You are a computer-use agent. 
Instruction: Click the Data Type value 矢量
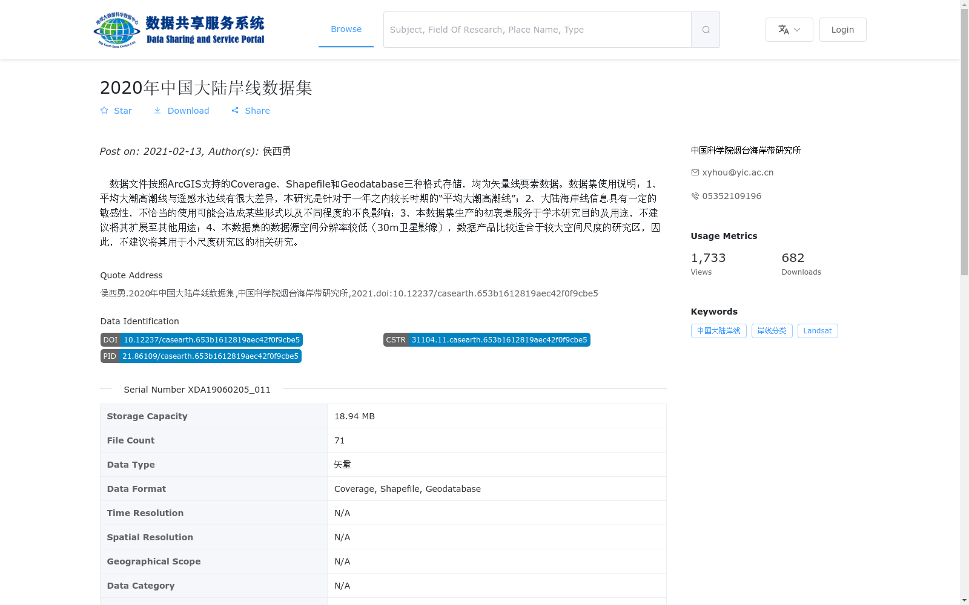point(343,465)
